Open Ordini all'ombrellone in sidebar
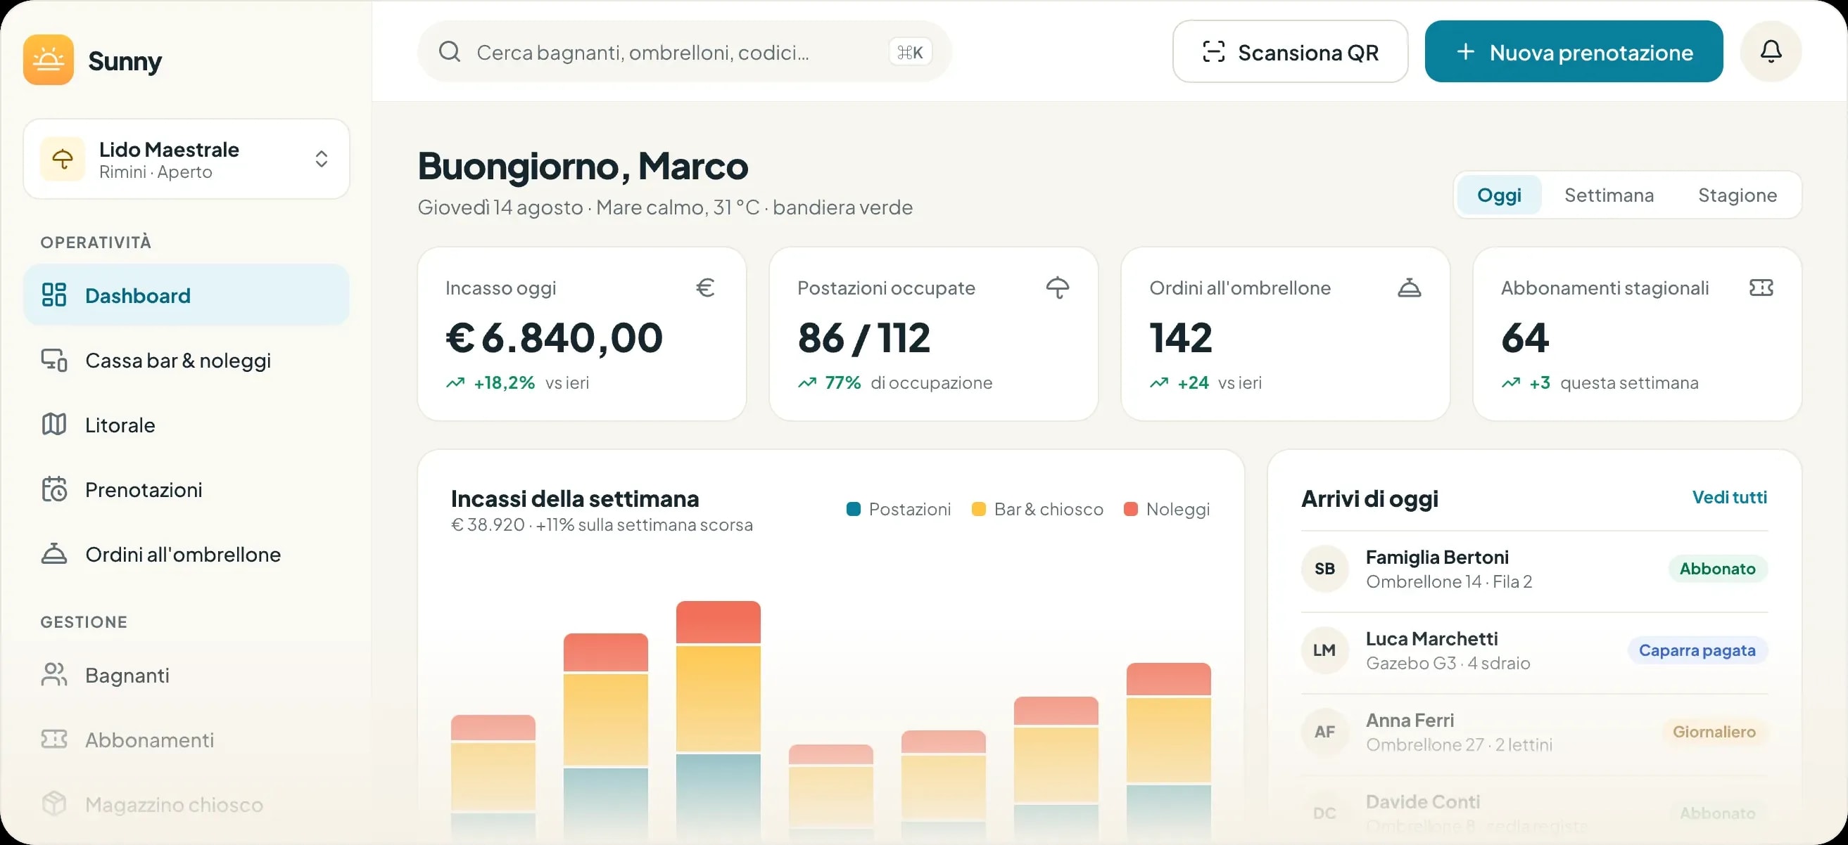The width and height of the screenshot is (1848, 845). pos(186,554)
